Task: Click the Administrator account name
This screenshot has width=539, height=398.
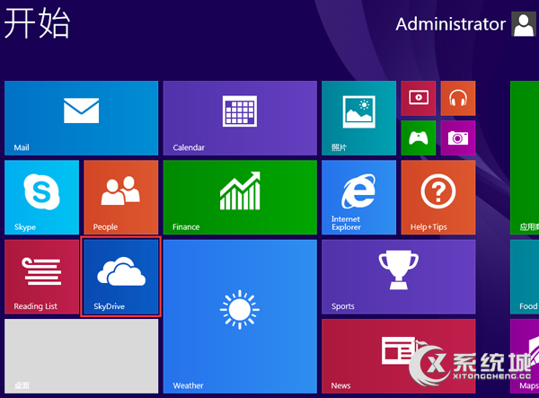Action: pos(450,24)
